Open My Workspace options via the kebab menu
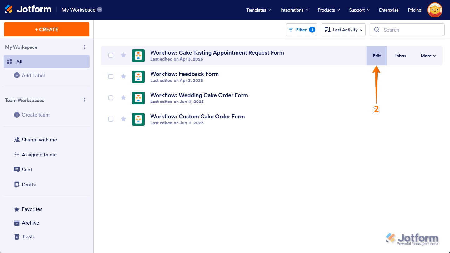The image size is (450, 253). click(85, 47)
